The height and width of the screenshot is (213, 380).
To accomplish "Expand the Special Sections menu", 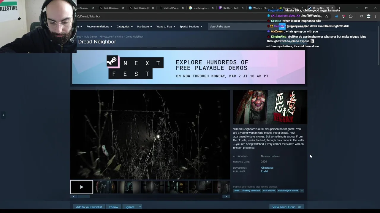I will (191, 27).
